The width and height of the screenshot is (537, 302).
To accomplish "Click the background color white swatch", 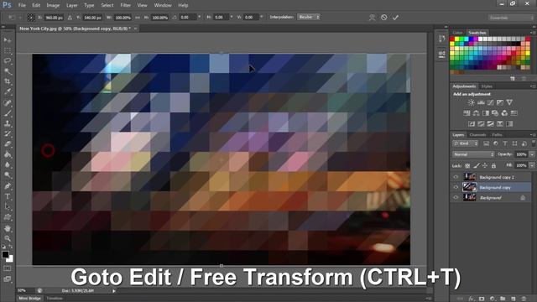I will pos(10,259).
